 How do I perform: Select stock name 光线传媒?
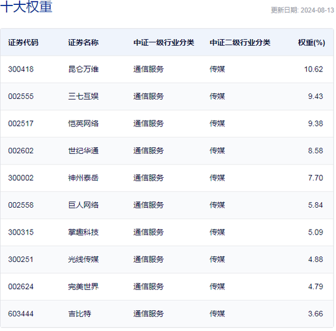(x=83, y=260)
